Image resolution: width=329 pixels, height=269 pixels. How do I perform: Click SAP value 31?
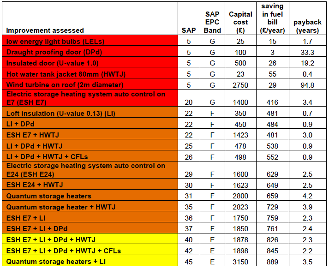tap(189, 196)
